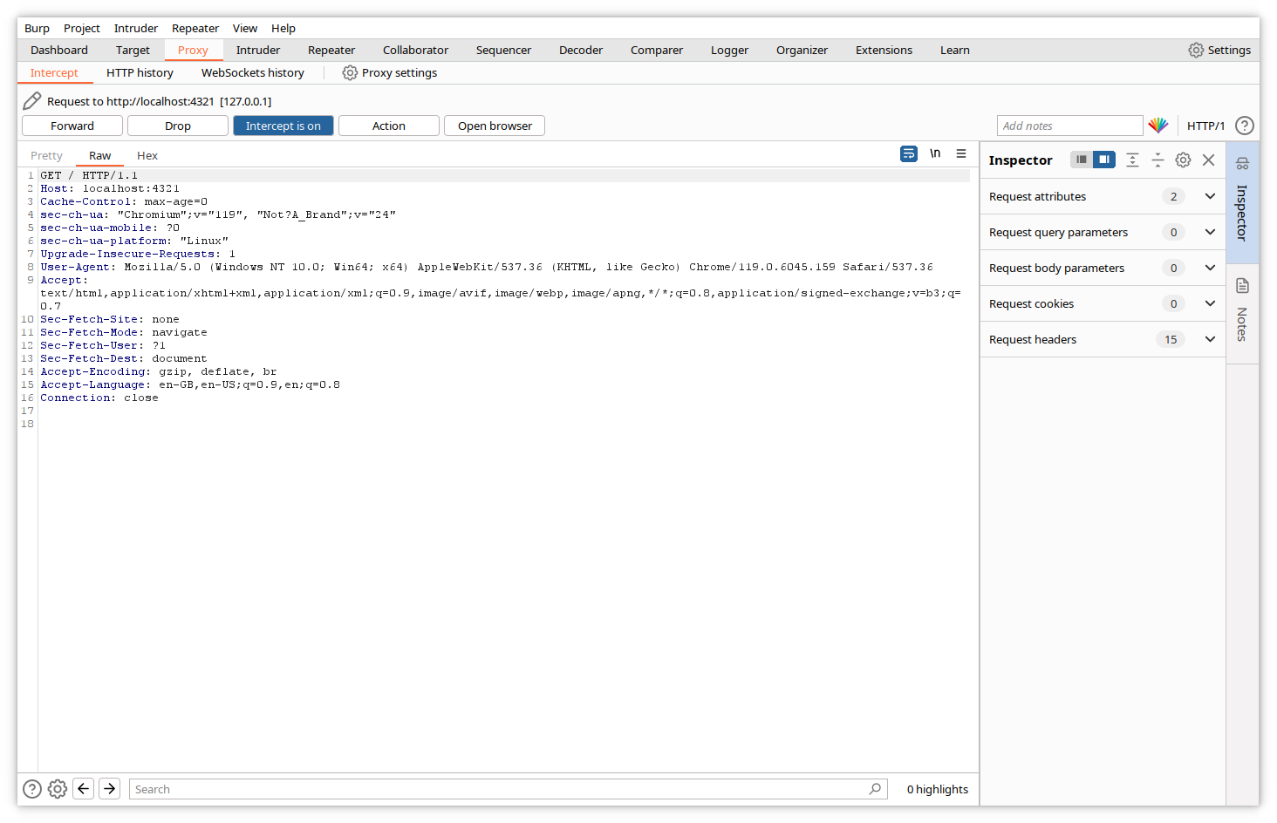Switch to the HTTP history tab
Image resolution: width=1277 pixels, height=823 pixels.
pyautogui.click(x=140, y=73)
